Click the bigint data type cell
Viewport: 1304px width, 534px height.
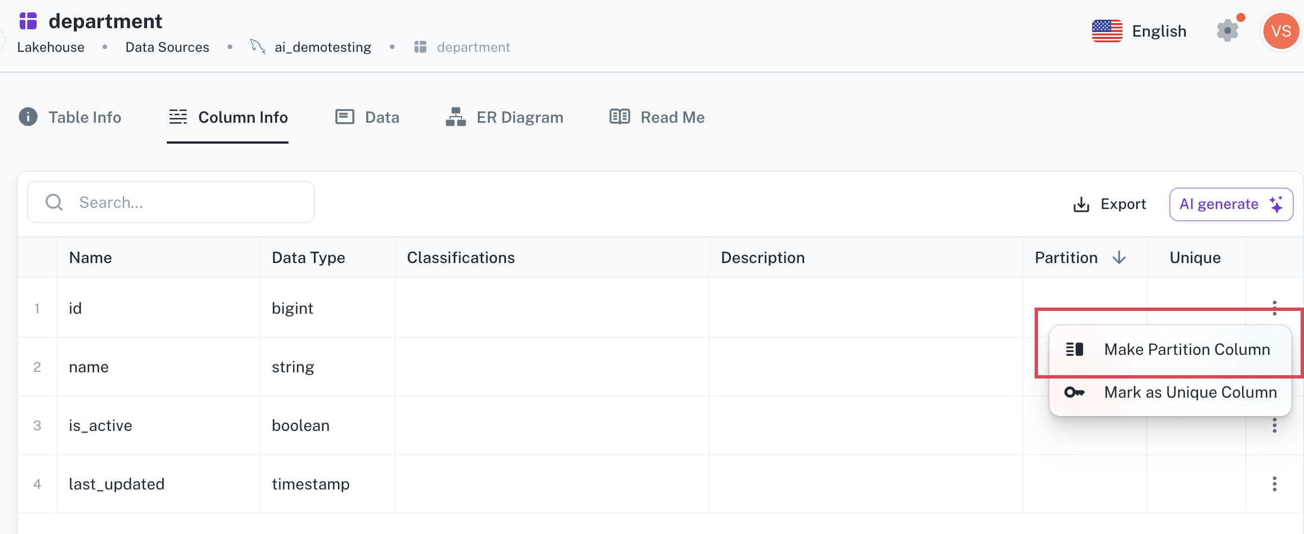(x=327, y=308)
